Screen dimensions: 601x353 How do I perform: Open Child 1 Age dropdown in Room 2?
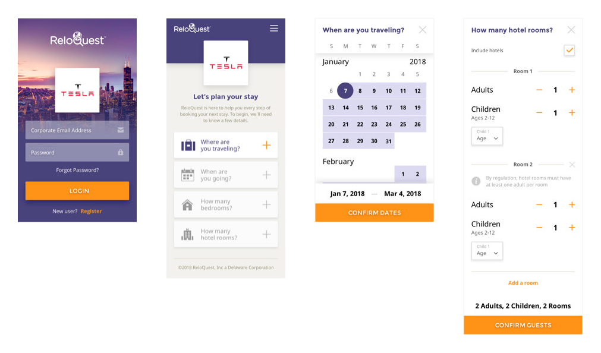point(487,251)
